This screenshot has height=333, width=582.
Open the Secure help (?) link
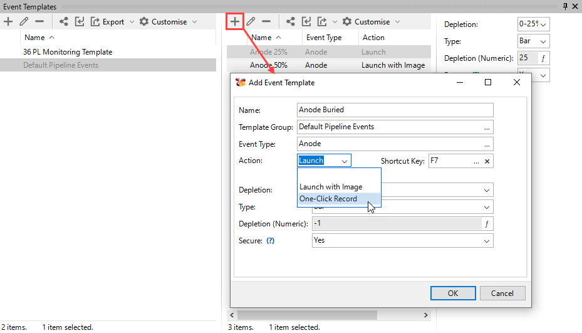tap(270, 241)
